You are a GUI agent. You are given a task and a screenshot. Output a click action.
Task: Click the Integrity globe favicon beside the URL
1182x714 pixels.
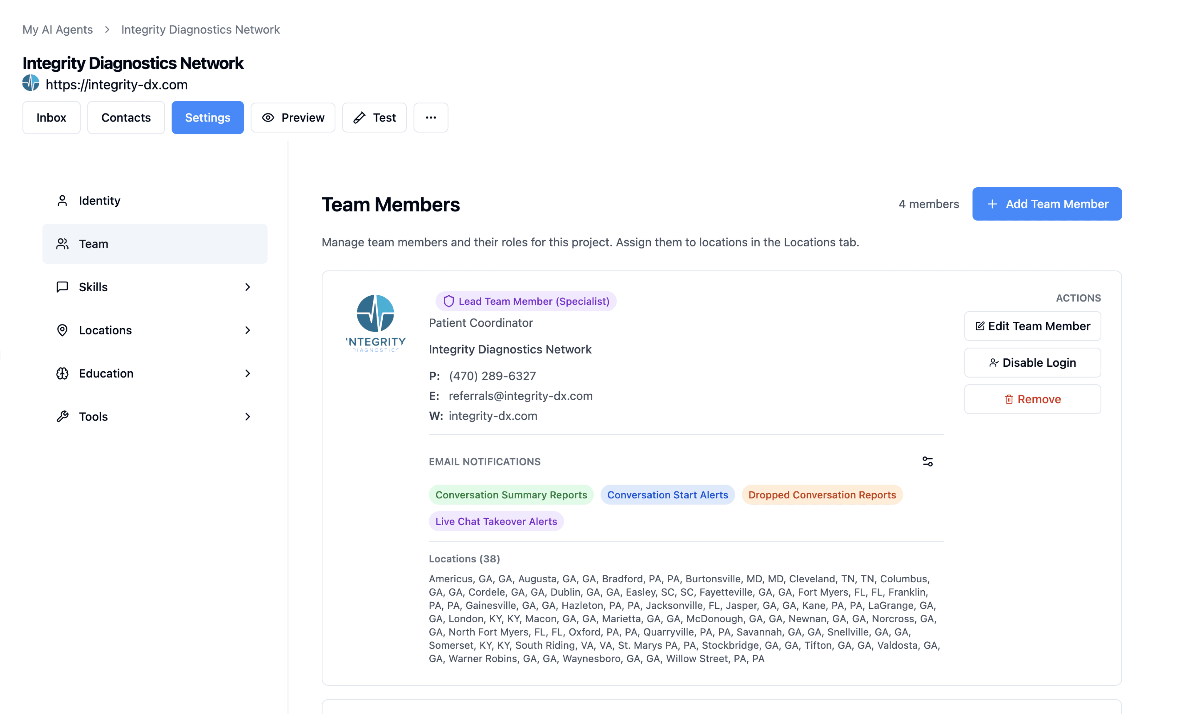pyautogui.click(x=31, y=83)
